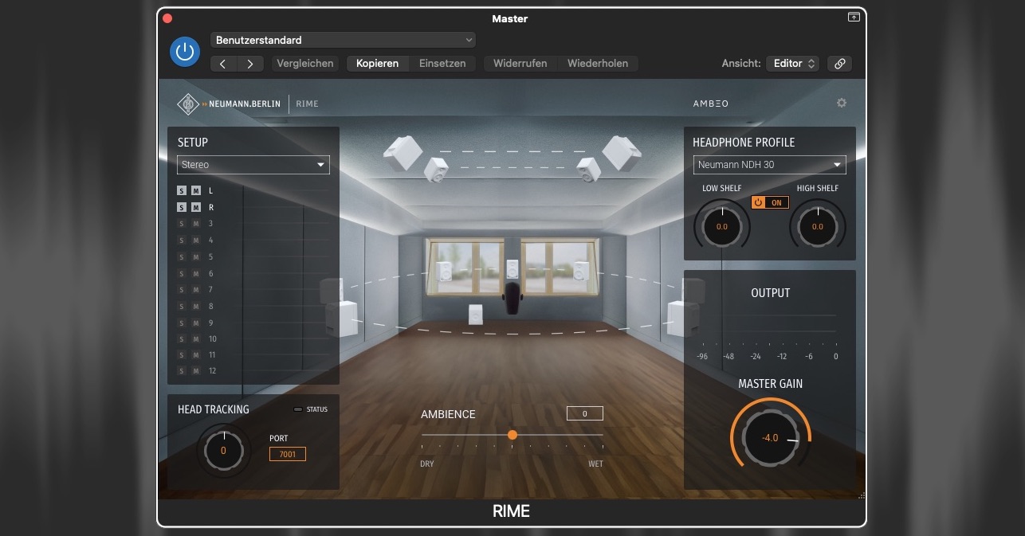Open the Ansicht Editor dropdown

(x=791, y=64)
